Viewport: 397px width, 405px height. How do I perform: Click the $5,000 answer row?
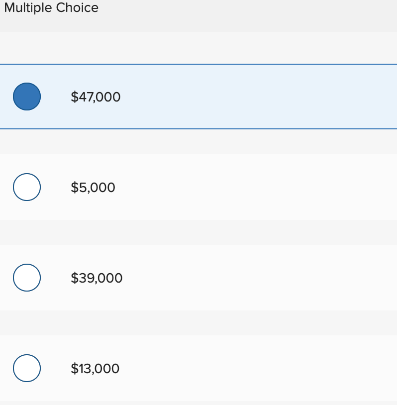[199, 187]
